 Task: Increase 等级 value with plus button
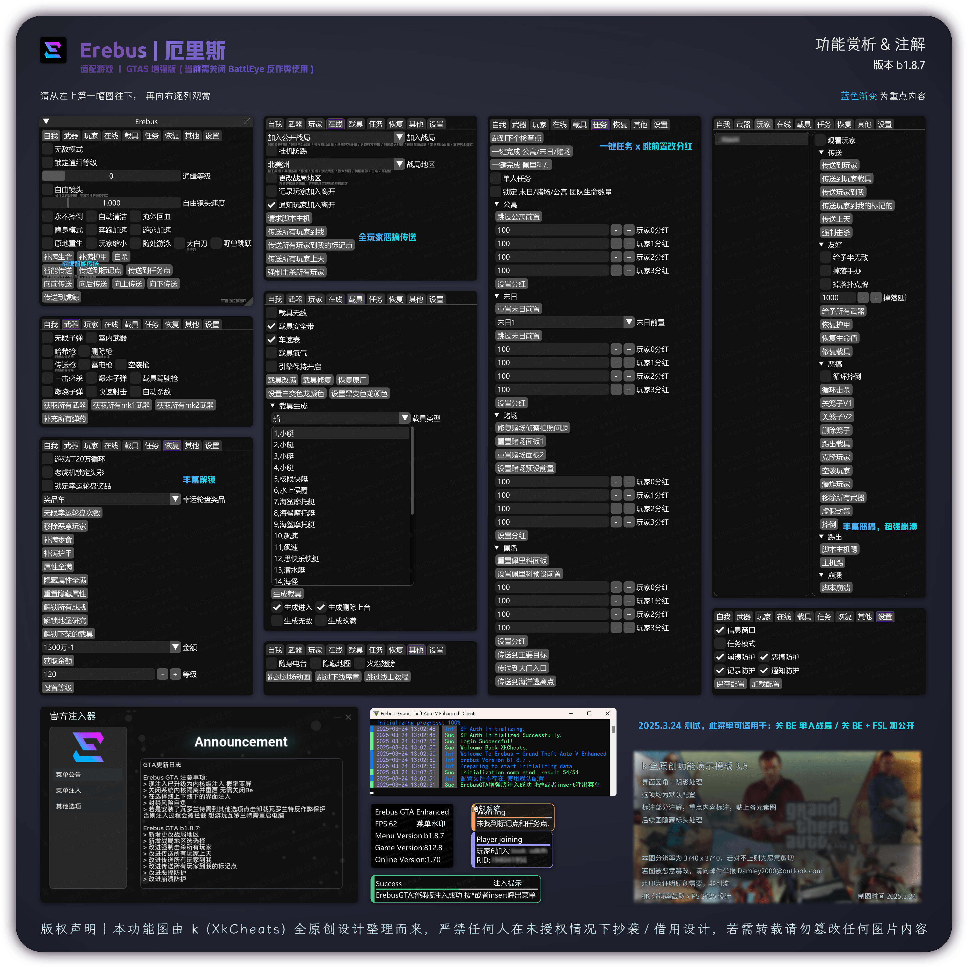click(x=175, y=674)
